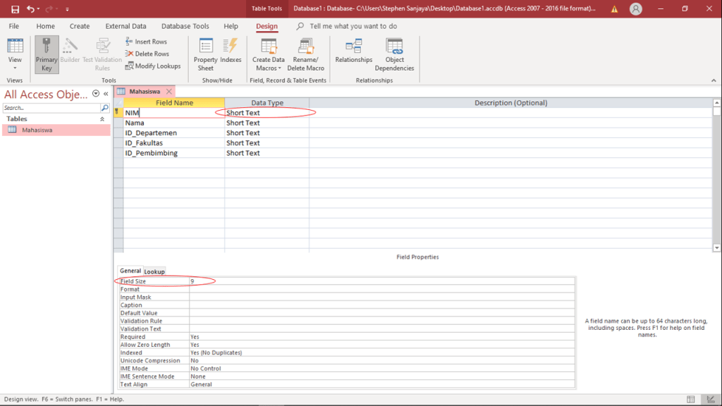Click the Undo arrow in title bar
Screen dimensions: 722x406
pyautogui.click(x=31, y=9)
